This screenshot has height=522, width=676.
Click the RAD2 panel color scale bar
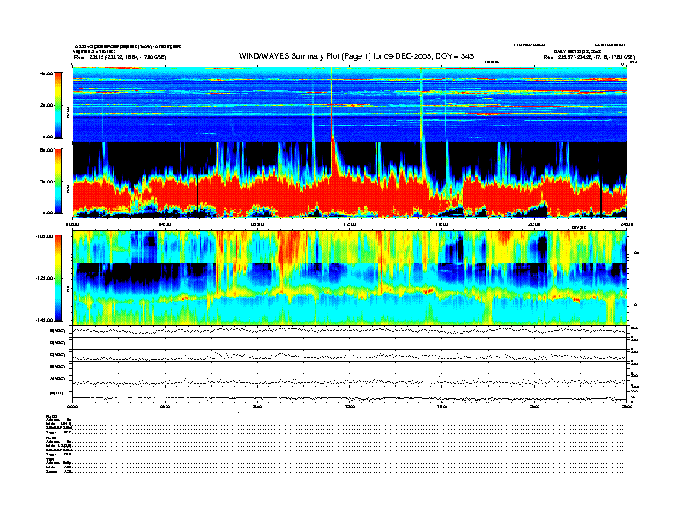(x=58, y=105)
